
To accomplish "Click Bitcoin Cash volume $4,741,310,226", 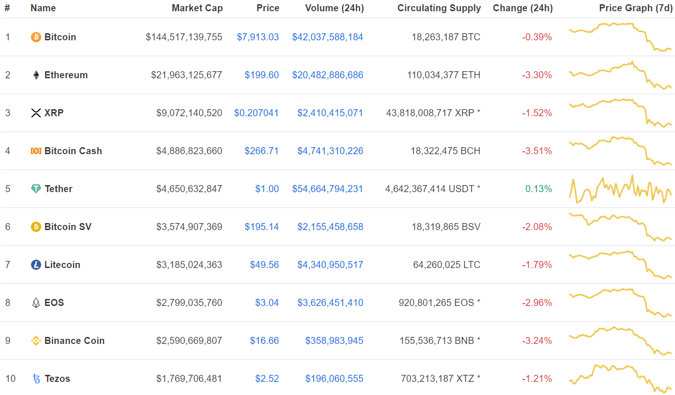I will 330,151.
